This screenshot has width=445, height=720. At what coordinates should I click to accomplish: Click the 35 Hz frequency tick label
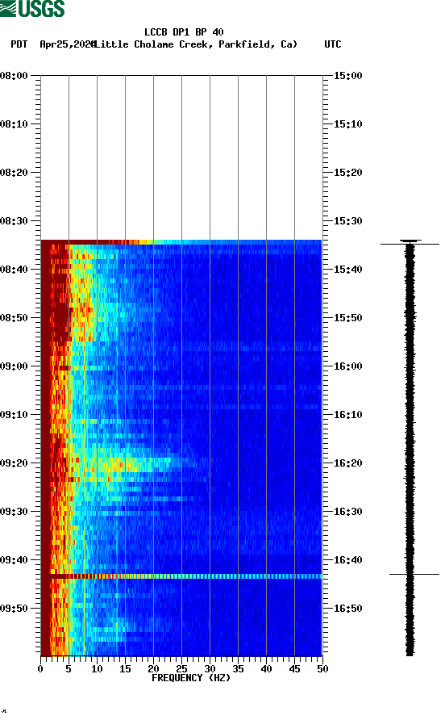point(238,669)
